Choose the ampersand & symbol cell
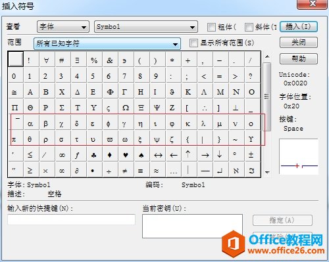 (109, 60)
